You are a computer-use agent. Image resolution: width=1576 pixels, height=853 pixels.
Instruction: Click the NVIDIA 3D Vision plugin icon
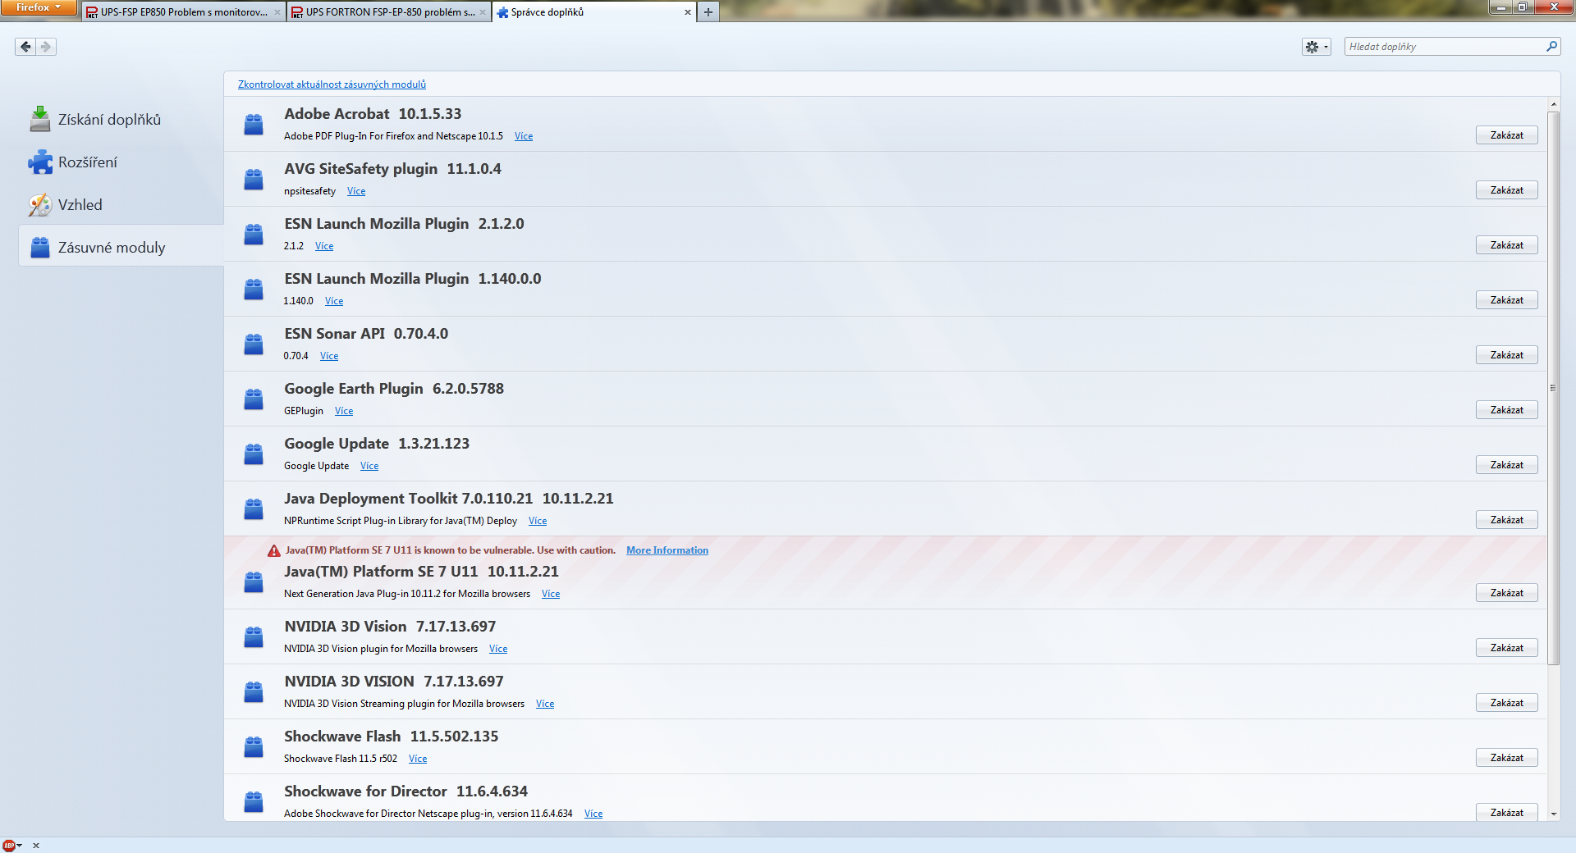click(x=254, y=636)
